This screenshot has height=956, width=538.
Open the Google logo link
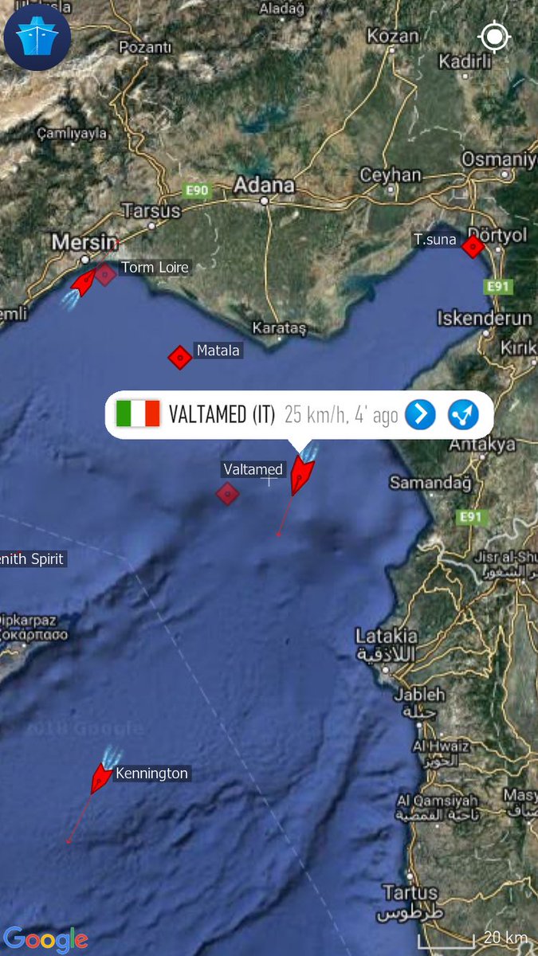pyautogui.click(x=45, y=939)
